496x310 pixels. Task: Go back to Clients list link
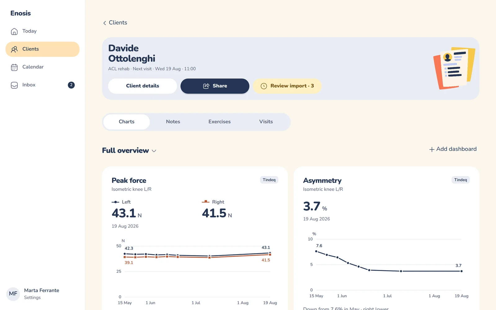coord(115,23)
